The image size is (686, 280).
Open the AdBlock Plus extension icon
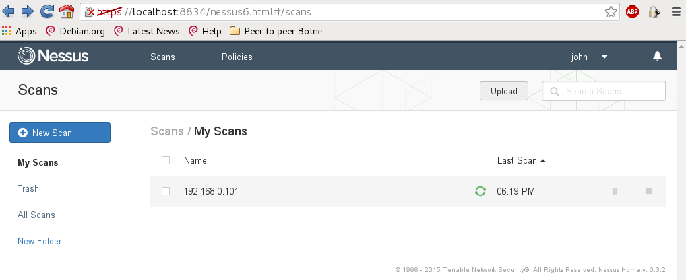click(x=632, y=12)
